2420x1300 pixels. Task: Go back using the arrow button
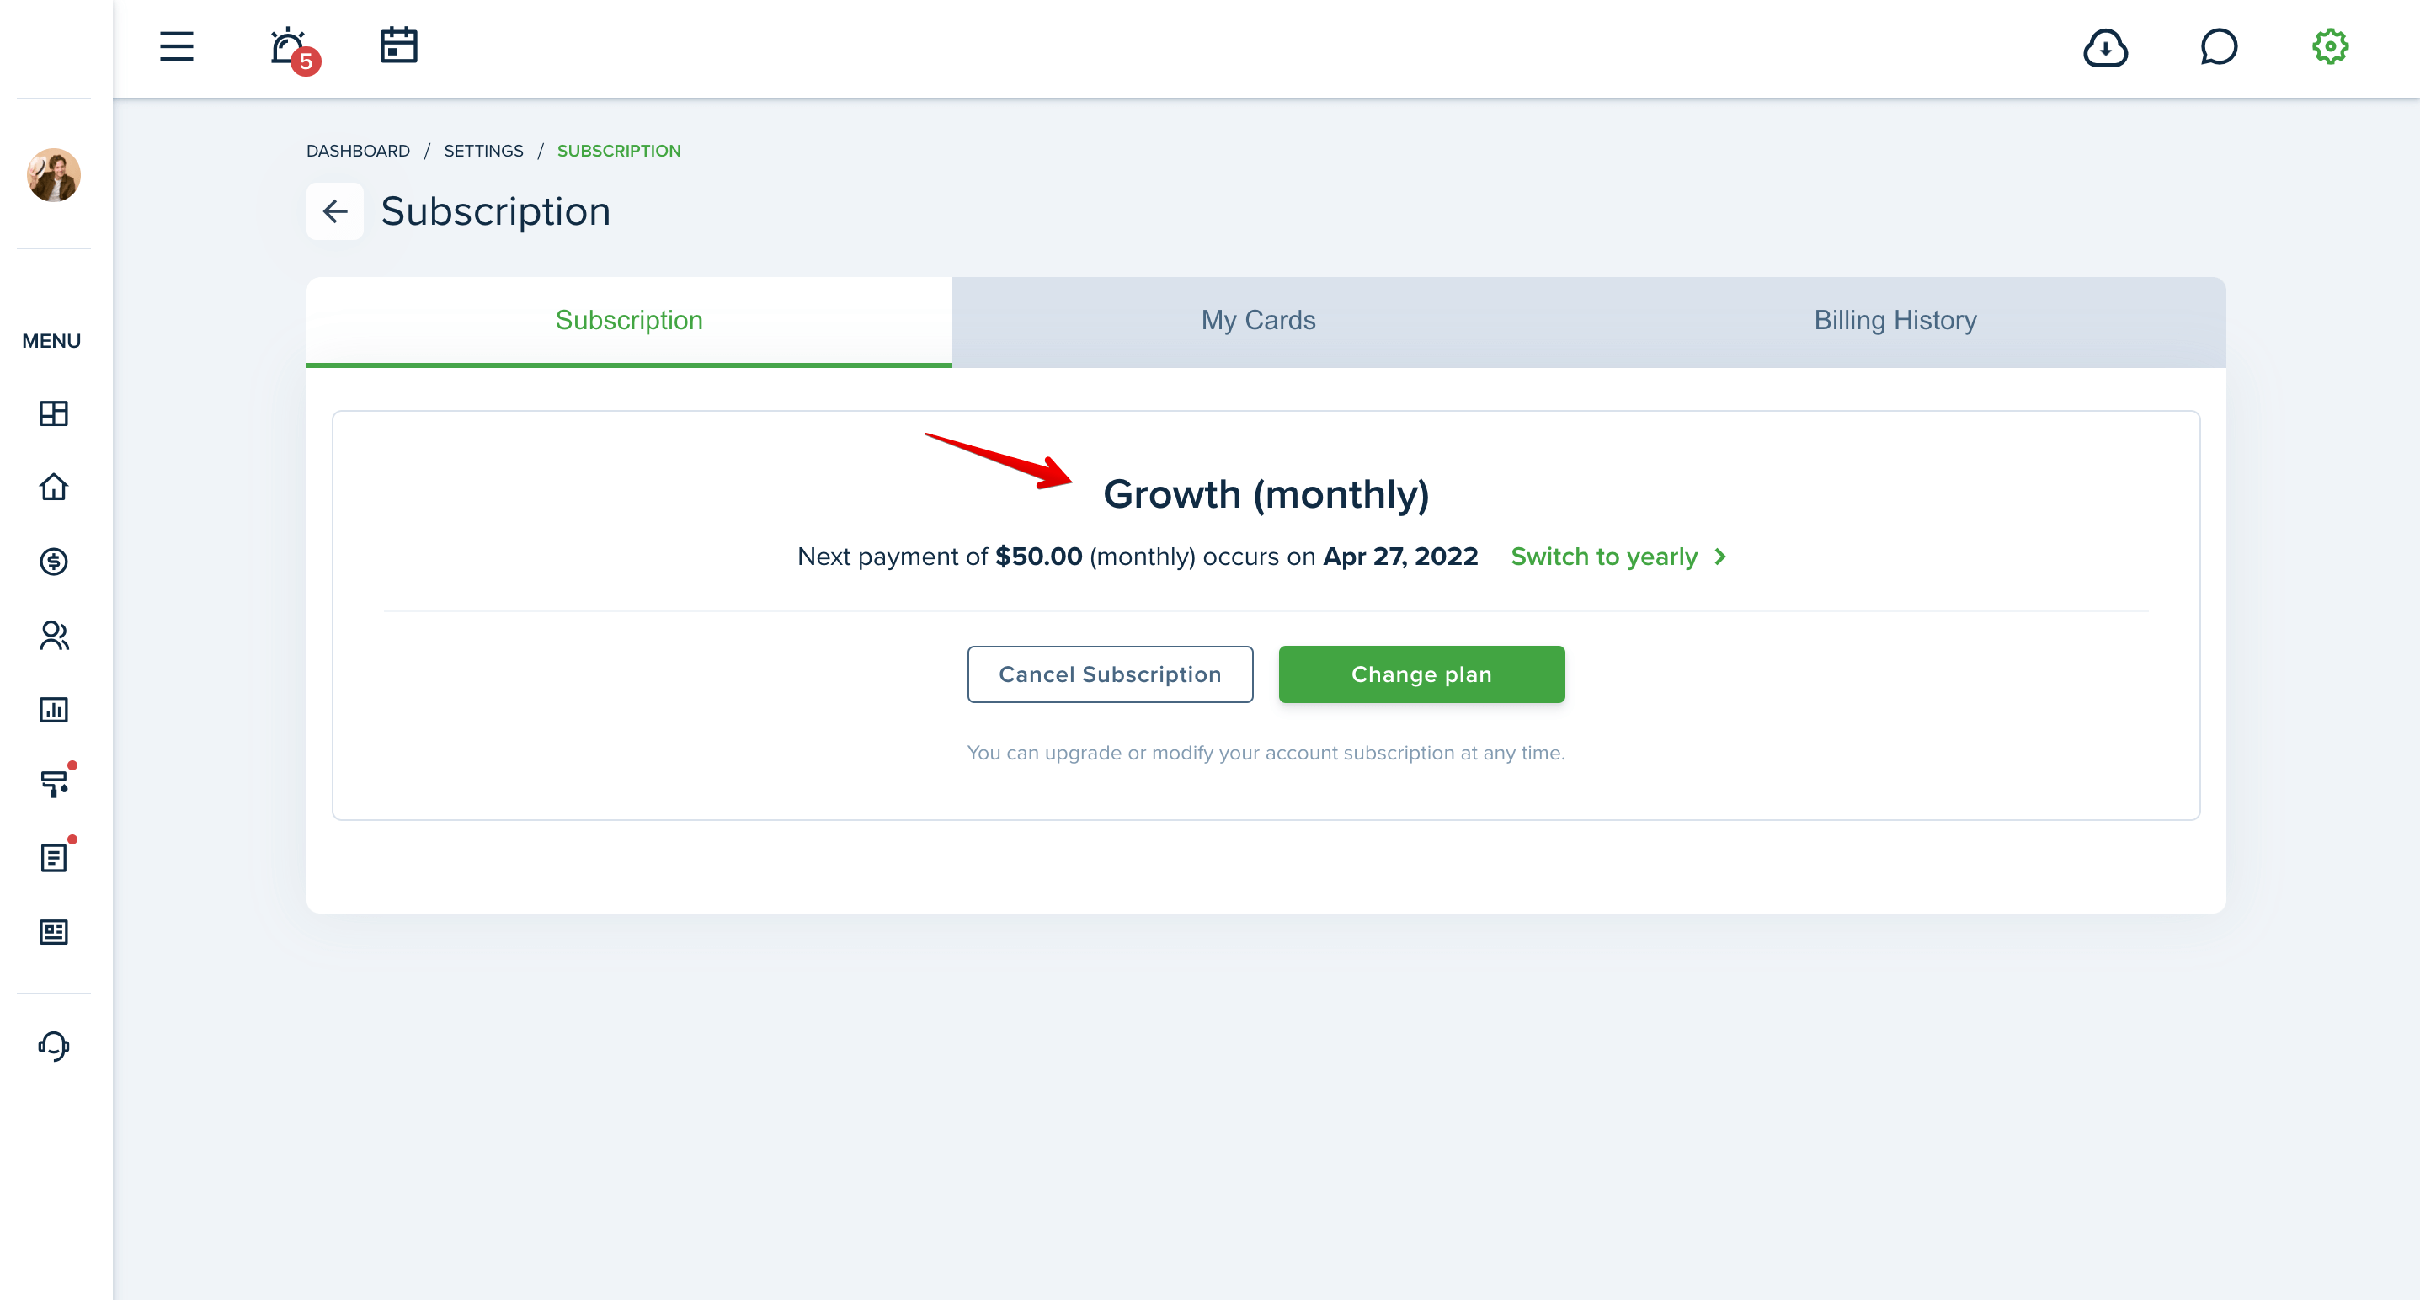click(334, 211)
